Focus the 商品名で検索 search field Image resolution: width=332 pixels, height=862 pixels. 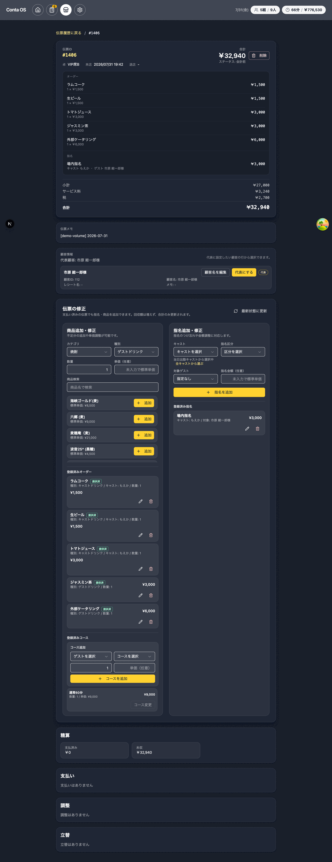point(113,387)
